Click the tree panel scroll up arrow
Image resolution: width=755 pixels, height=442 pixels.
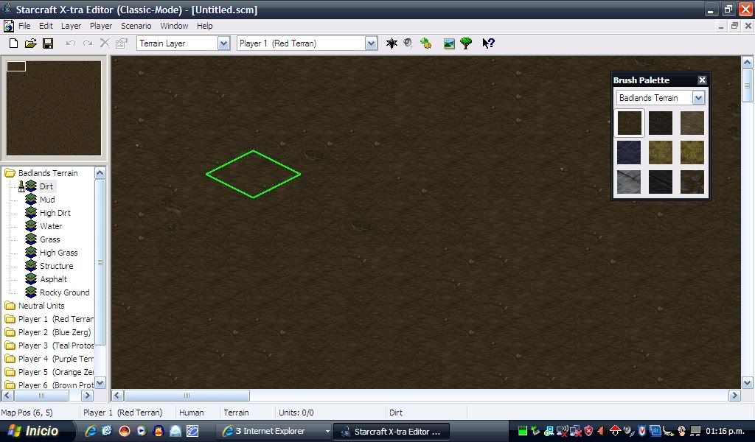[100, 172]
